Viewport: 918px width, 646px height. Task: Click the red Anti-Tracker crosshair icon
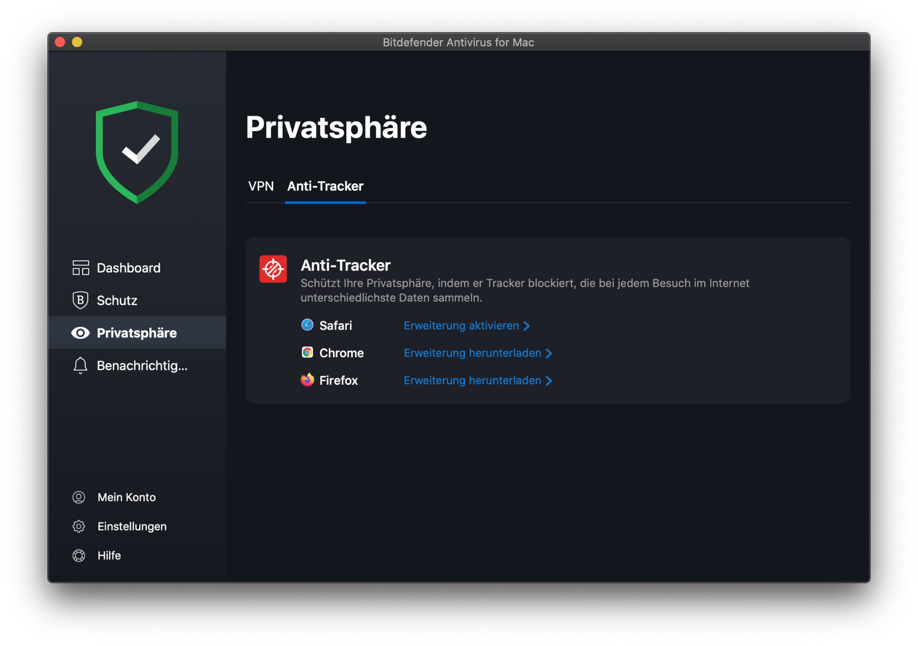[x=273, y=269]
